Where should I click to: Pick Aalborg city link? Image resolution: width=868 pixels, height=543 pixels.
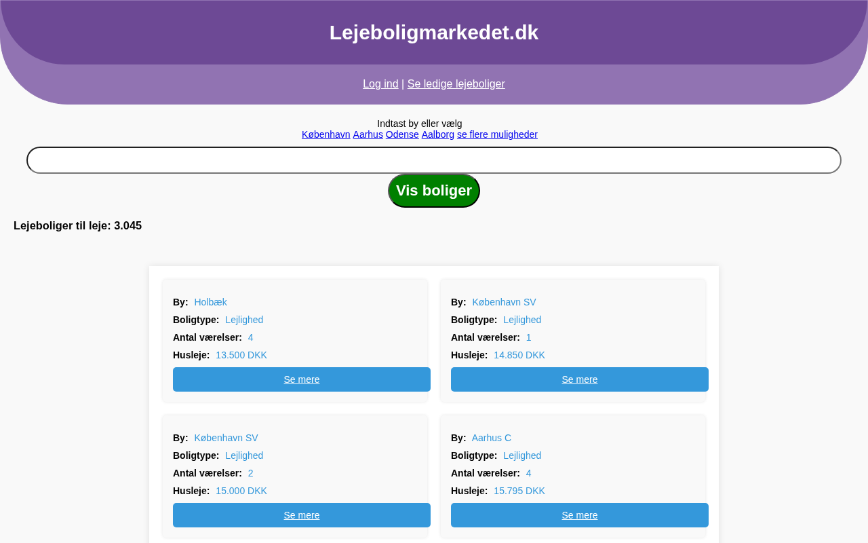coord(437,134)
